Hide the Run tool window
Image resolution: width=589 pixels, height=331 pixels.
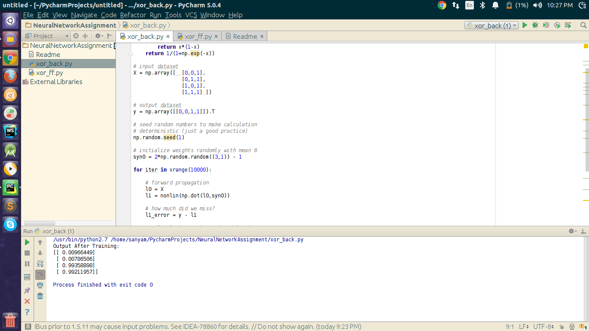583,231
